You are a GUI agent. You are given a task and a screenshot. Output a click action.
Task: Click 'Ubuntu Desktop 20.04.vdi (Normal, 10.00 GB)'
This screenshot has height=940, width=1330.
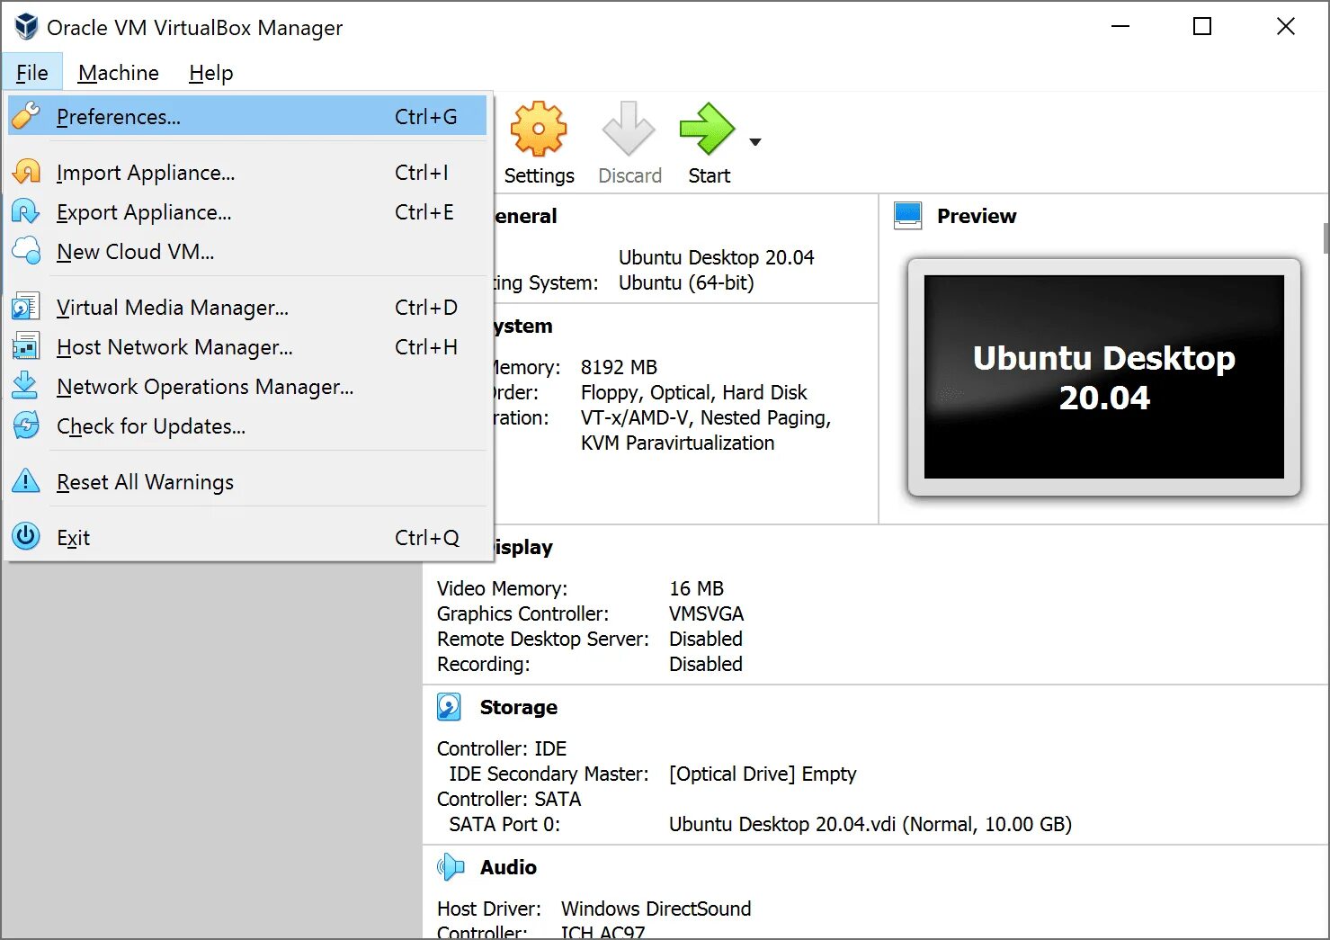click(870, 824)
